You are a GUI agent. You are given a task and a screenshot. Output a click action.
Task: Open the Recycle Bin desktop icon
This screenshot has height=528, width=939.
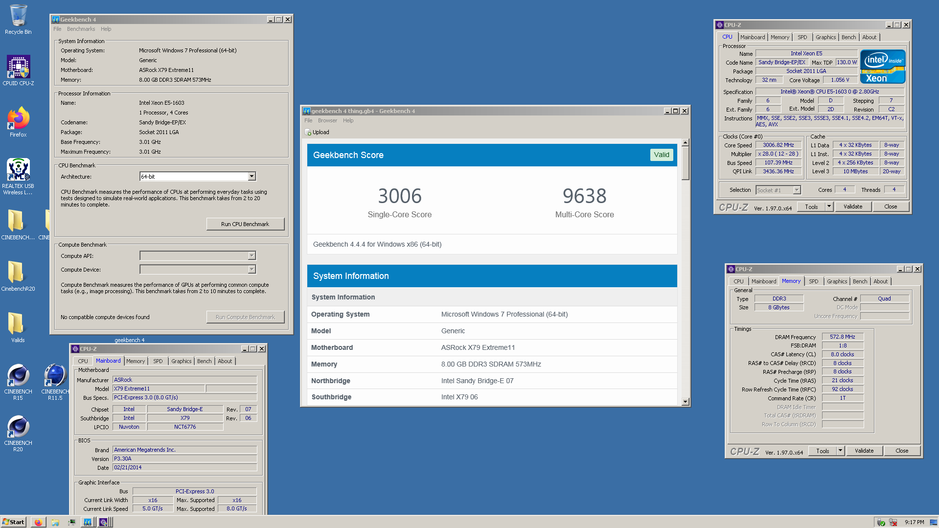18,20
